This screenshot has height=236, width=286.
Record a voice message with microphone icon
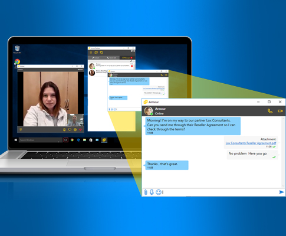point(152,192)
